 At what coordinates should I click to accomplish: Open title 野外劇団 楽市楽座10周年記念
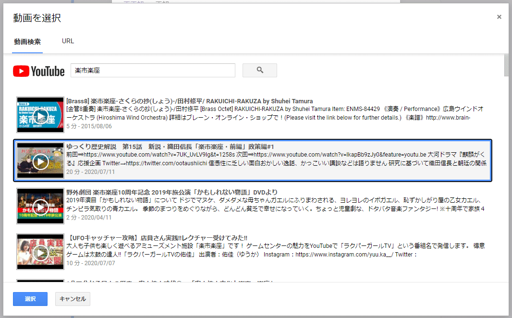[x=172, y=192]
